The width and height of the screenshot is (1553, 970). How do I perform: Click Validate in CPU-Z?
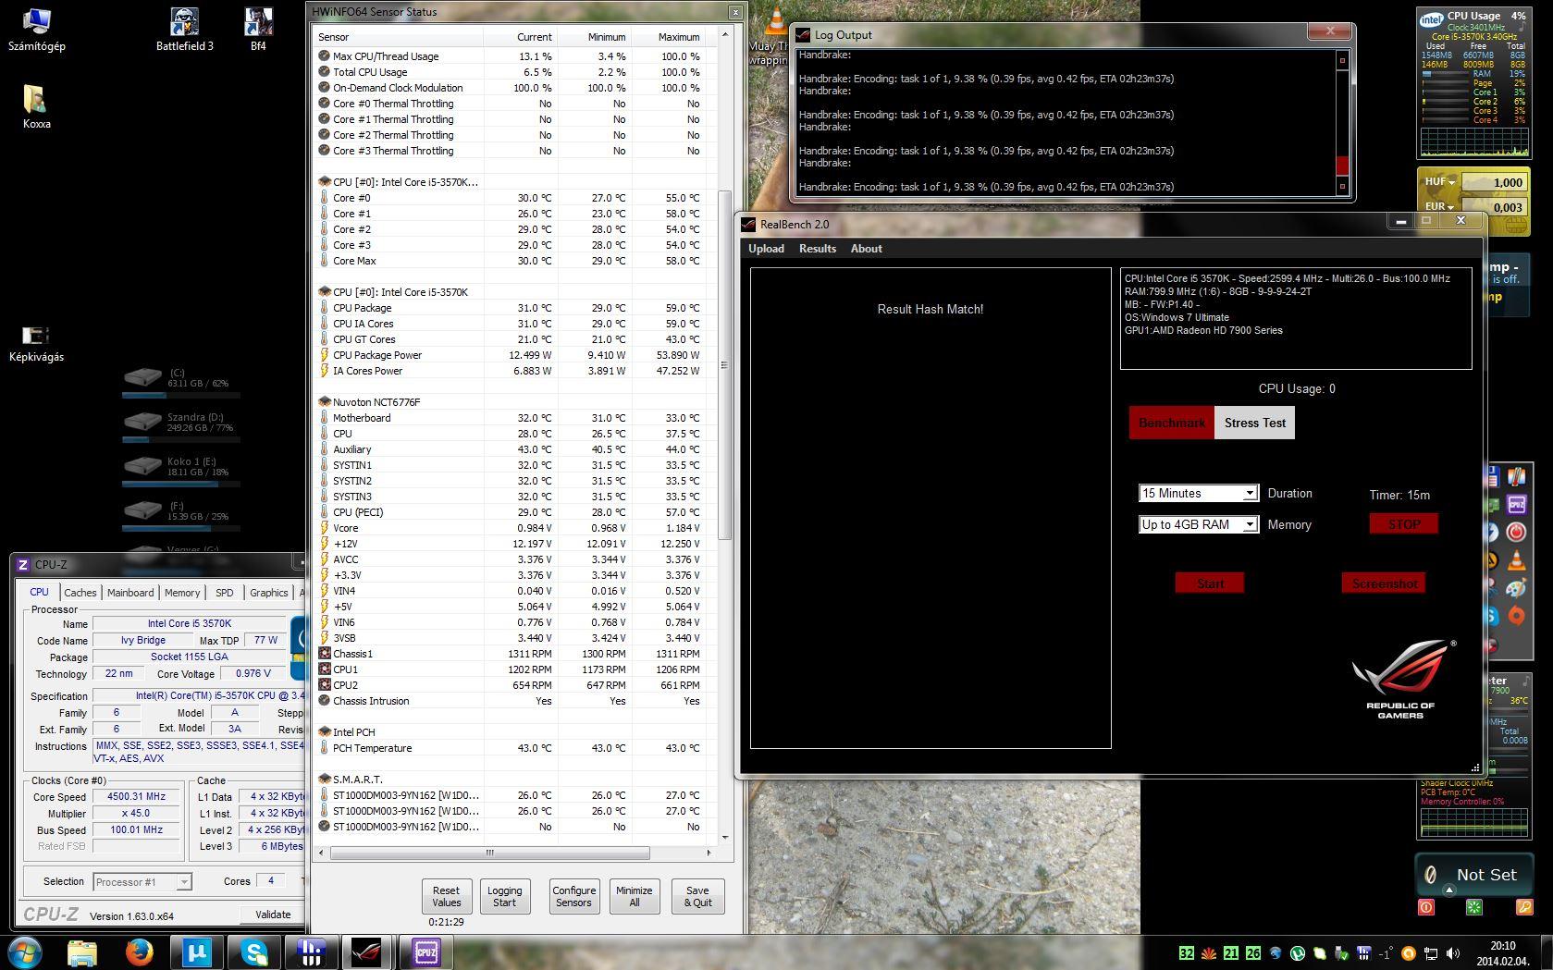272,915
